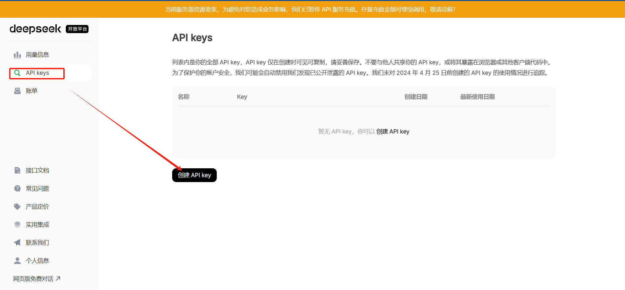This screenshot has width=625, height=290.
Task: Click the 接口文档 document icon
Action: [17, 170]
